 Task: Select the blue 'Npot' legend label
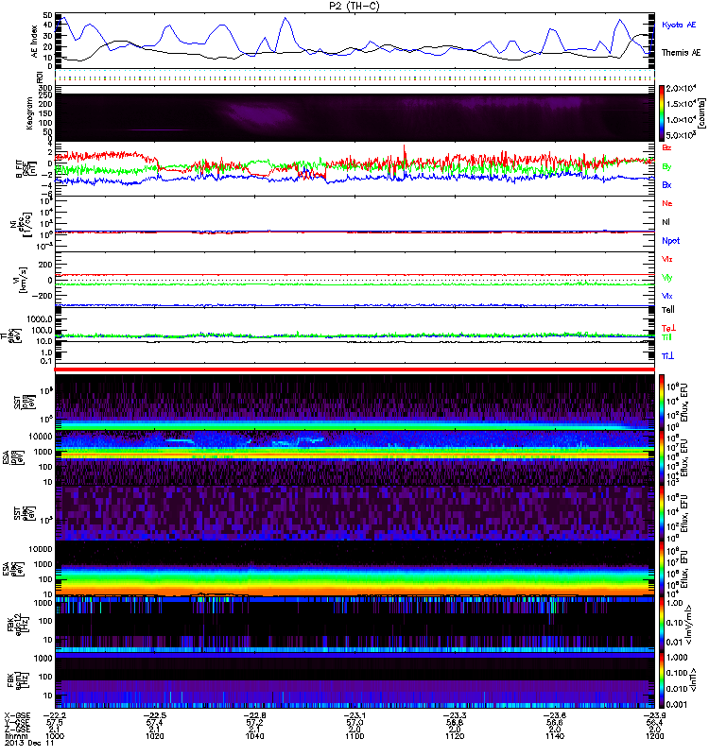pyautogui.click(x=671, y=241)
